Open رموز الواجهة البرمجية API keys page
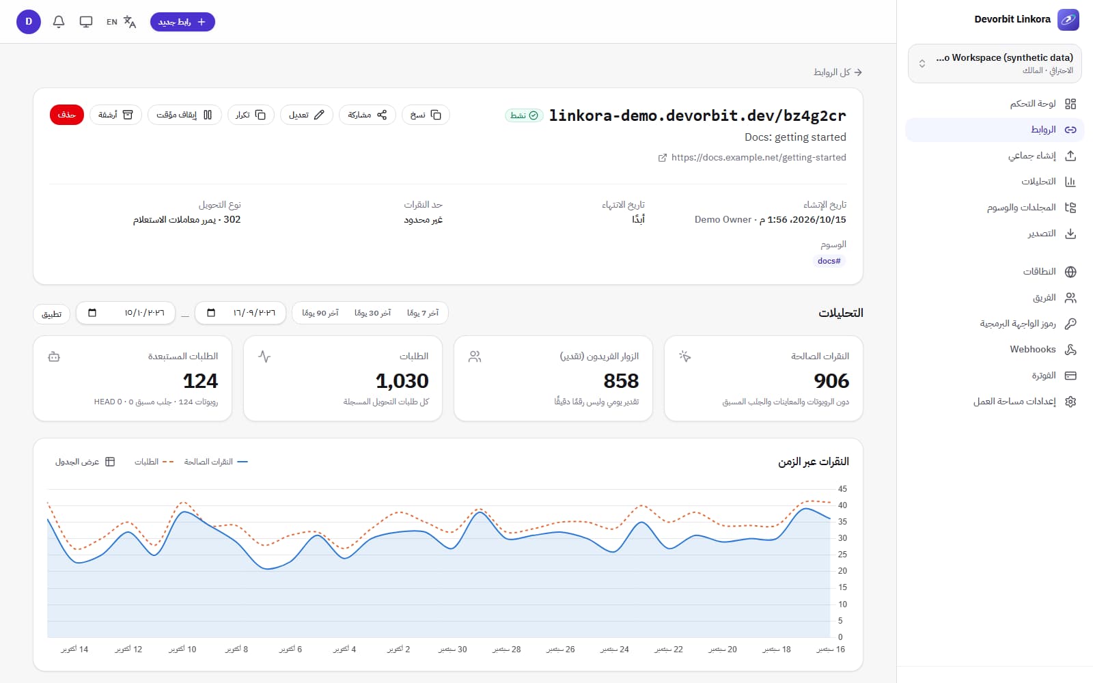The height and width of the screenshot is (683, 1093). click(995, 324)
